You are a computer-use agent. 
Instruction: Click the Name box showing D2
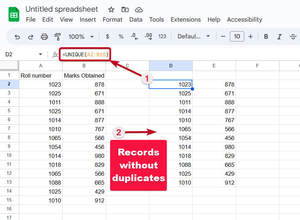(x=9, y=55)
